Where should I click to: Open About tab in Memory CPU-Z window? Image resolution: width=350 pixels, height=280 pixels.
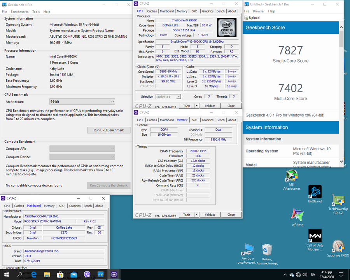(x=232, y=120)
